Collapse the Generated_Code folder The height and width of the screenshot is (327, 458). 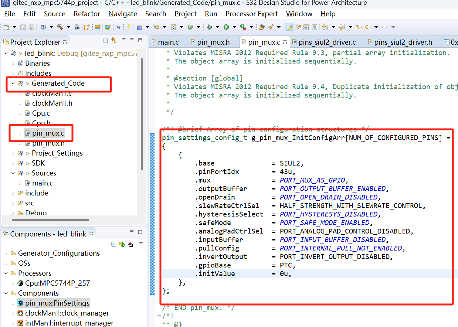[x=13, y=84]
